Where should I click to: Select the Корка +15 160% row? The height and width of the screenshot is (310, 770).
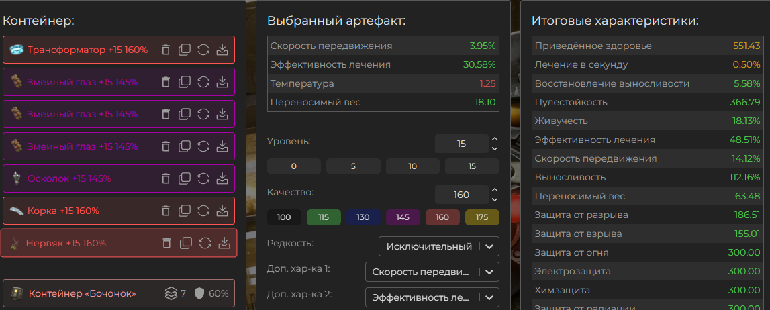click(x=119, y=211)
